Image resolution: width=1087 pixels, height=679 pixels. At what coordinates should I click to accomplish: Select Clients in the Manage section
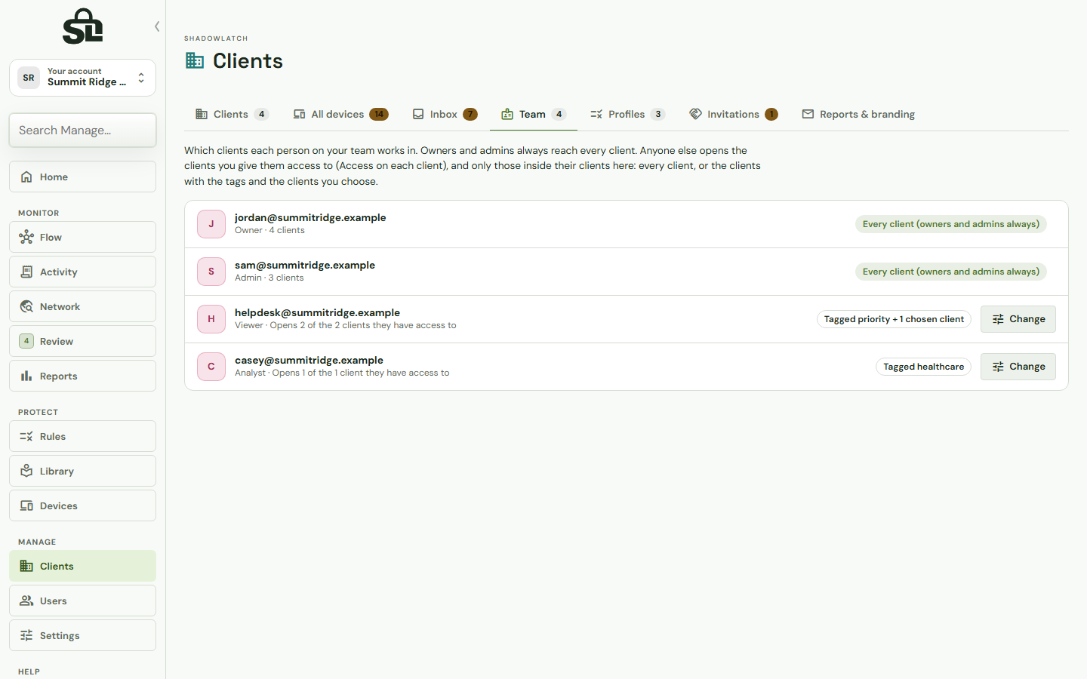[x=82, y=566]
